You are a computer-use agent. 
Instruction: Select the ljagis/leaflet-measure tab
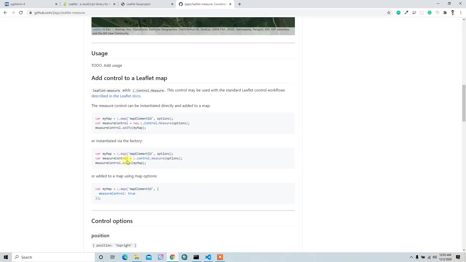(x=205, y=4)
